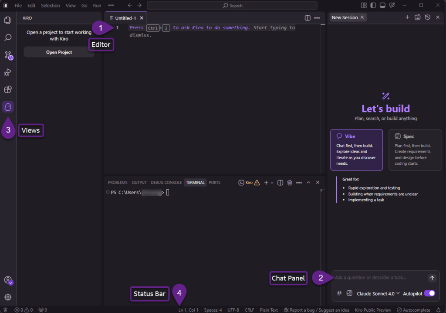Viewport: 446px width, 313px height.
Task: Start a new chat with plus icon
Action: [x=407, y=17]
